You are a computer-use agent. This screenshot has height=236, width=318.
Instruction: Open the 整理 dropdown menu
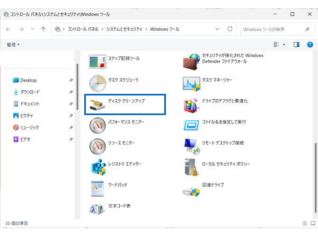tap(13, 45)
